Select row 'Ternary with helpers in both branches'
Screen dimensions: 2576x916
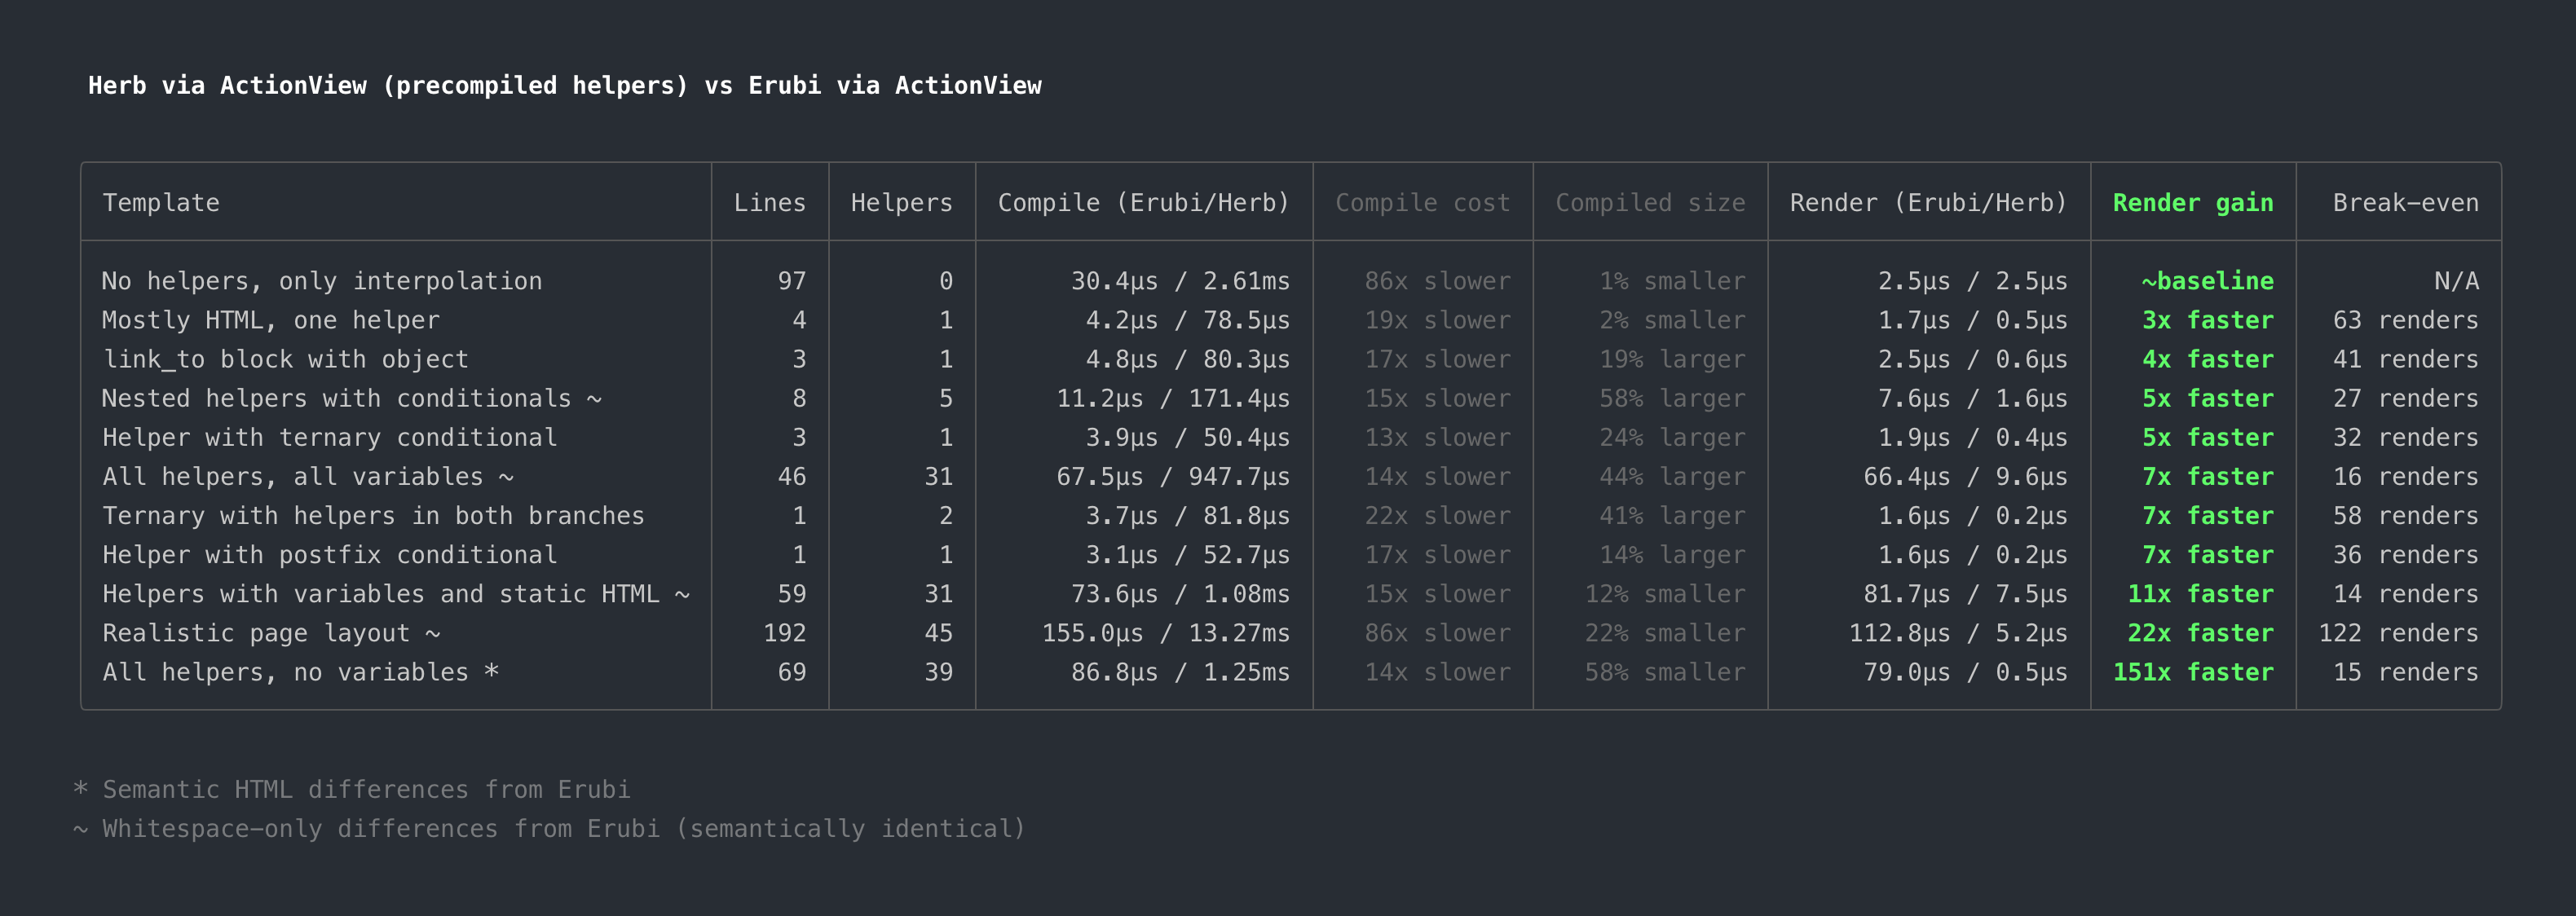[1290, 515]
